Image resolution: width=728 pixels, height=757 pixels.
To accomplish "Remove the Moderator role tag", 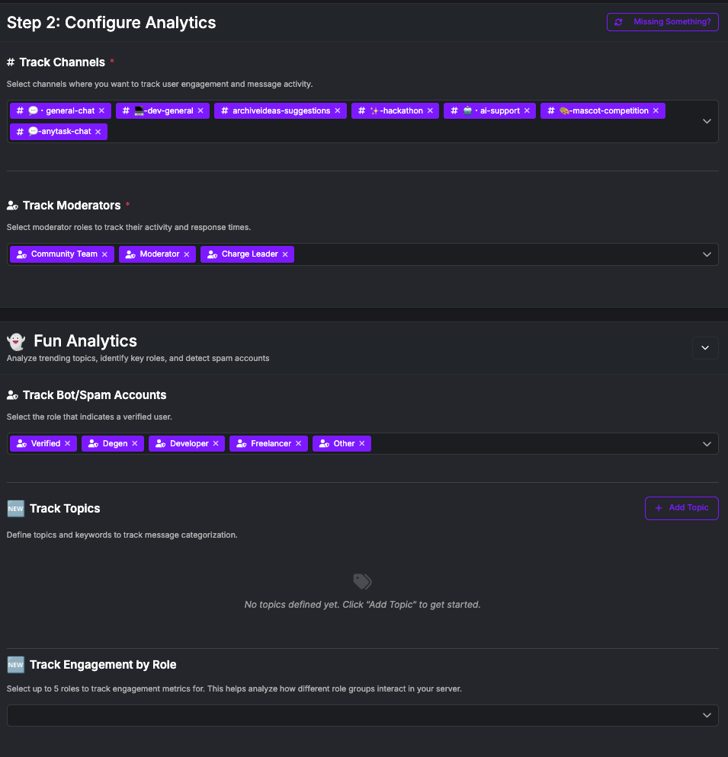I will (x=187, y=254).
